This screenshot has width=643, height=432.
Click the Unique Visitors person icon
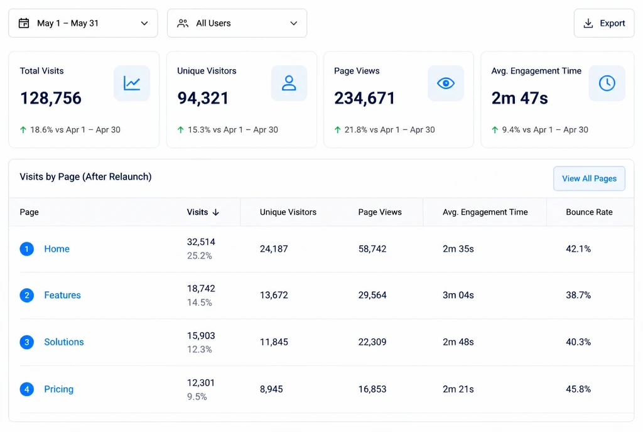289,84
